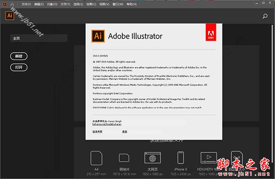Viewport: 275px width, 179px height.
Task: Click the 24.0.1 (64-bit) version text
Action: tap(100, 56)
